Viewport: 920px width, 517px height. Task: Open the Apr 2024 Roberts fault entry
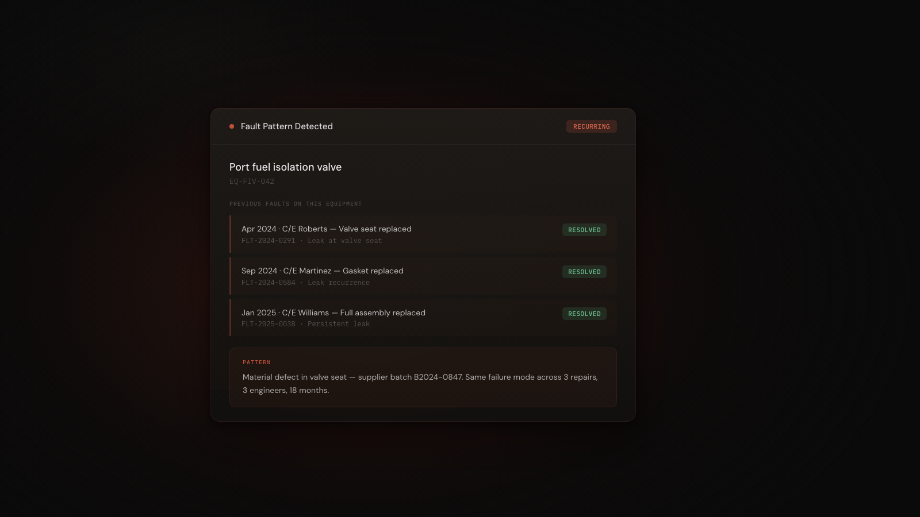(326, 229)
